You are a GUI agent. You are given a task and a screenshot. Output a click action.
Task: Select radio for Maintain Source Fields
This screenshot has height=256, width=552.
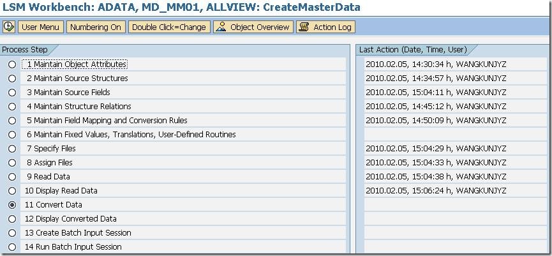point(12,93)
